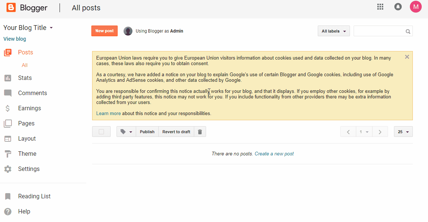Screen dimensions: 428x222
Task: Click the search magnifier icon
Action: (408, 31)
